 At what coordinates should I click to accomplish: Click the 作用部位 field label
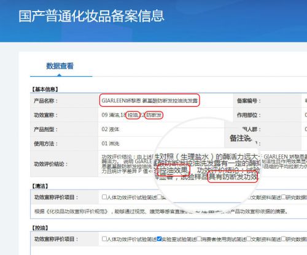249,115
